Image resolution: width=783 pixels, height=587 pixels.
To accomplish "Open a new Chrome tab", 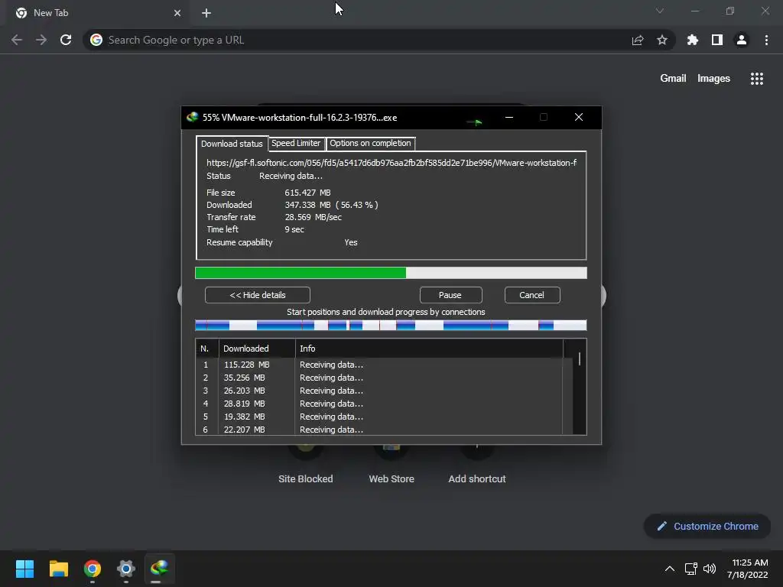I will 206,13.
